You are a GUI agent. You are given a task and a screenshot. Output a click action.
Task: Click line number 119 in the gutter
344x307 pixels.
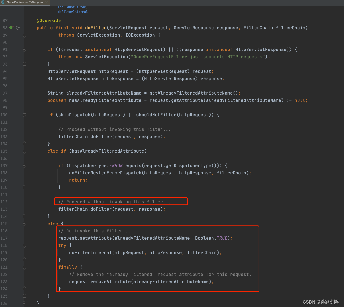pos(4,252)
